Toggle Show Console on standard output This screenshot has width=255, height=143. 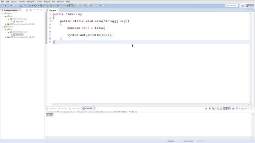225,108
